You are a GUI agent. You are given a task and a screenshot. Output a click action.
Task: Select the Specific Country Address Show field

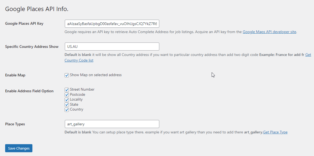coord(112,46)
